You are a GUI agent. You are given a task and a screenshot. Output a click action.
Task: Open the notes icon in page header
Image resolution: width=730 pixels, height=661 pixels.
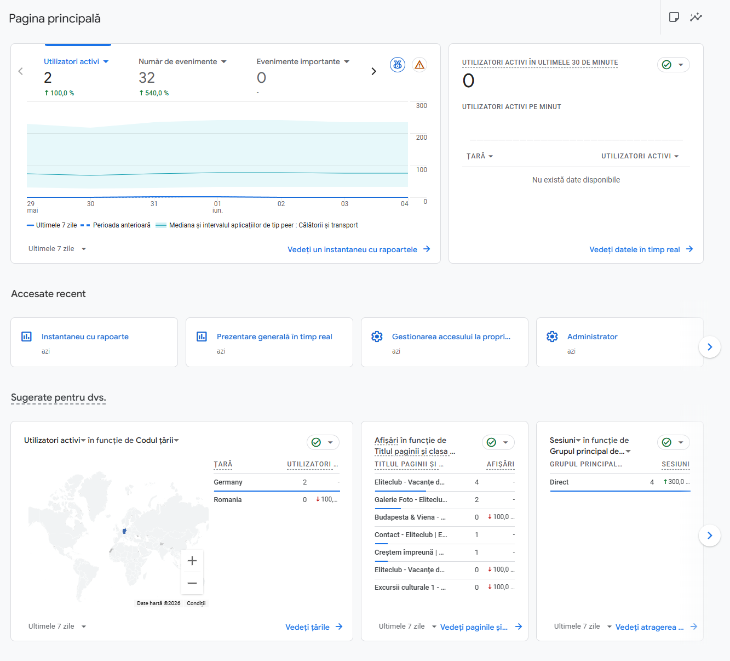(674, 17)
